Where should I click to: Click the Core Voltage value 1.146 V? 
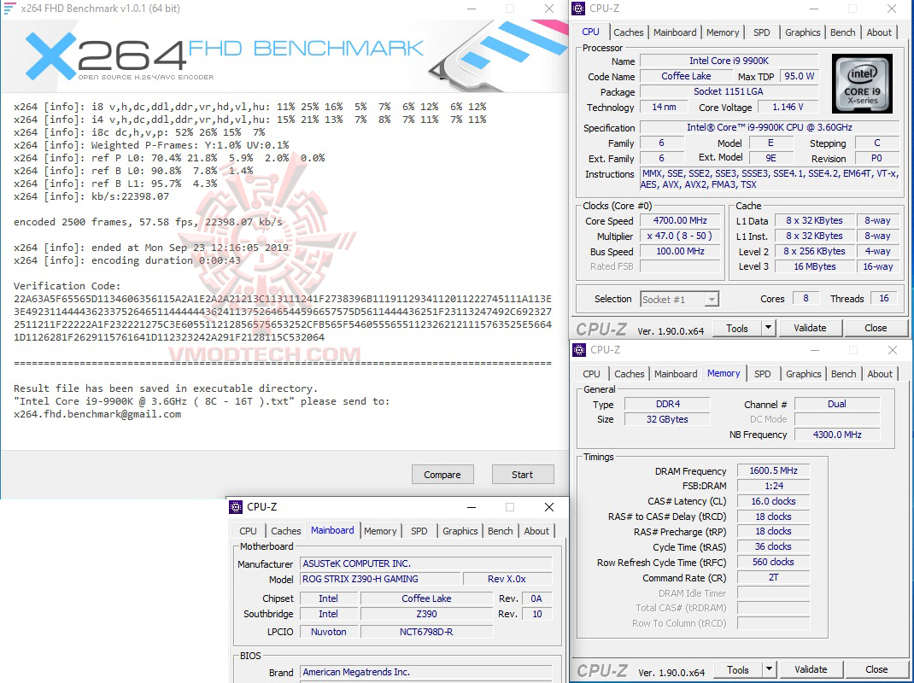coord(788,108)
